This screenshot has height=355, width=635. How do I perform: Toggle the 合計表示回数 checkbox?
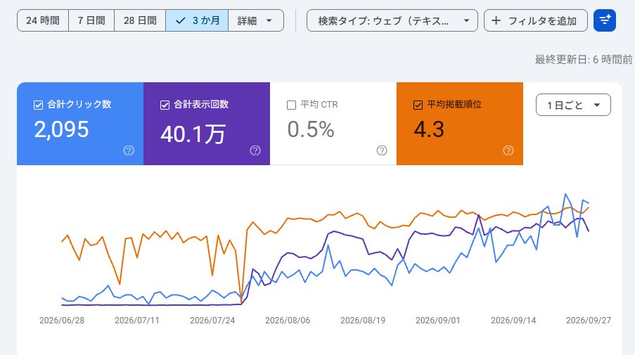[x=165, y=105]
